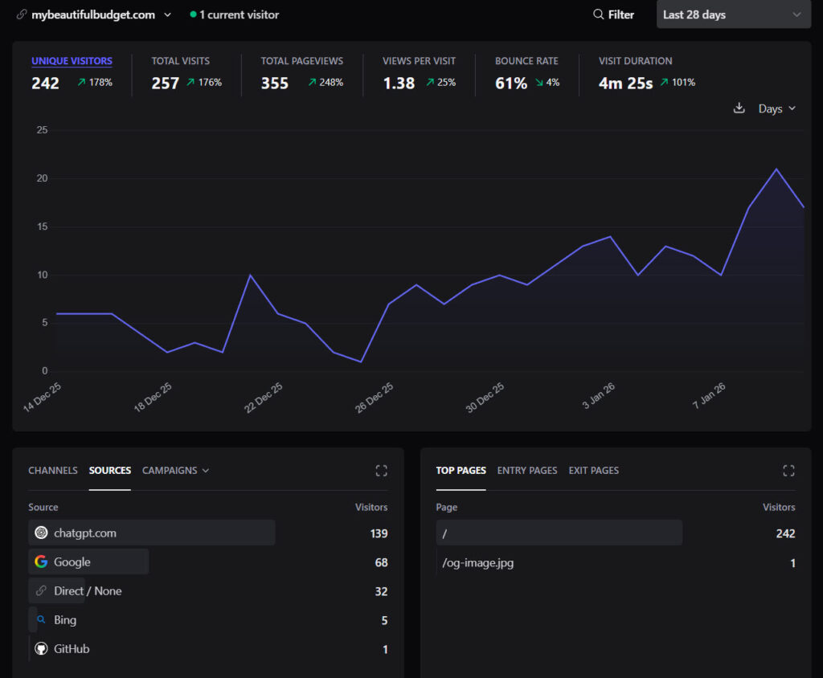Screen dimensions: 823x678
Task: Select the Exit Pages tab
Action: pos(593,471)
